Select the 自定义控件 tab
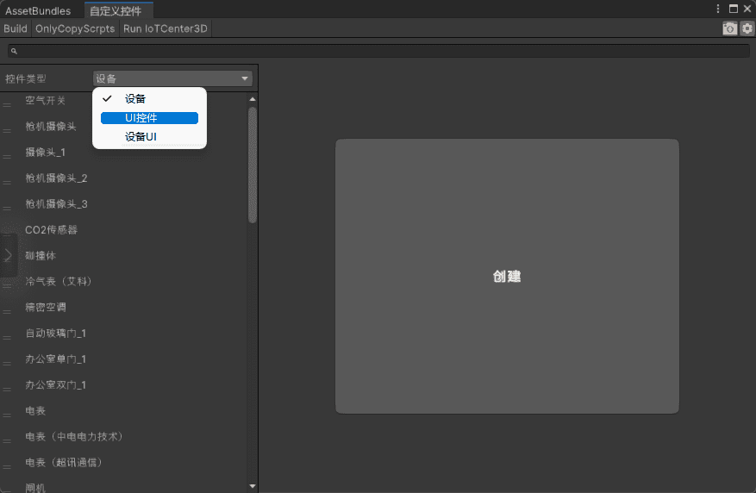This screenshot has width=756, height=493. (116, 11)
